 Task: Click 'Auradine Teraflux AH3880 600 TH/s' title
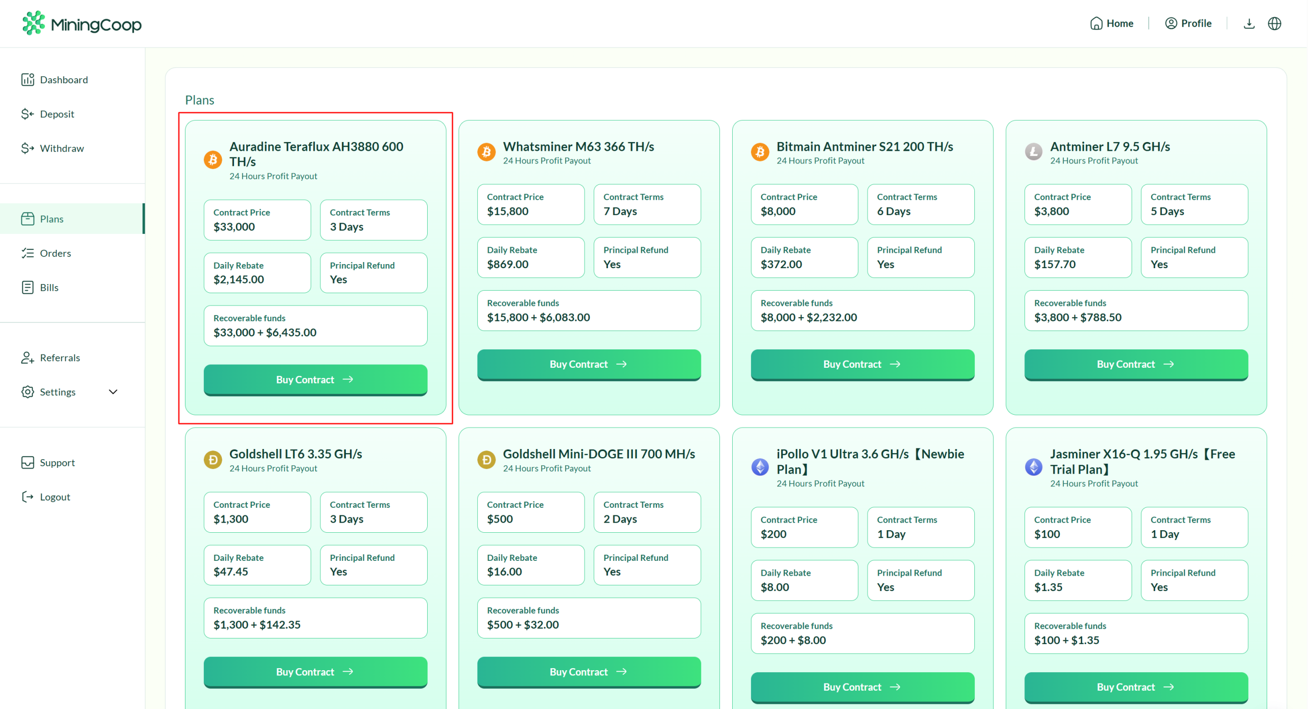[x=316, y=154]
